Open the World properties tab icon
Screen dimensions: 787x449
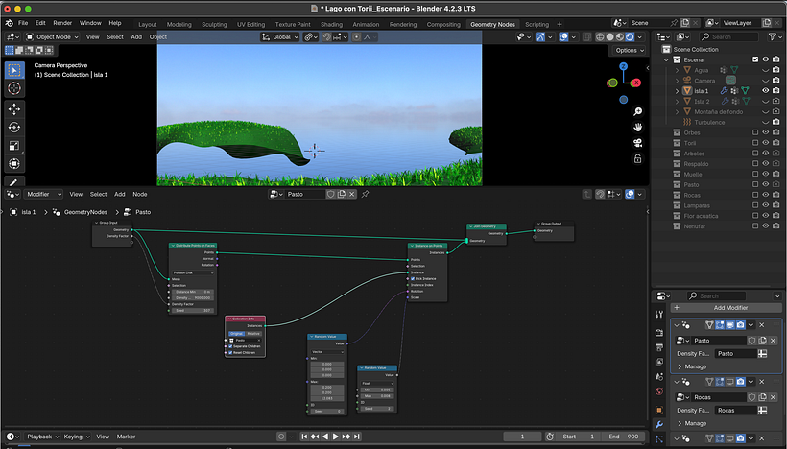click(x=659, y=391)
